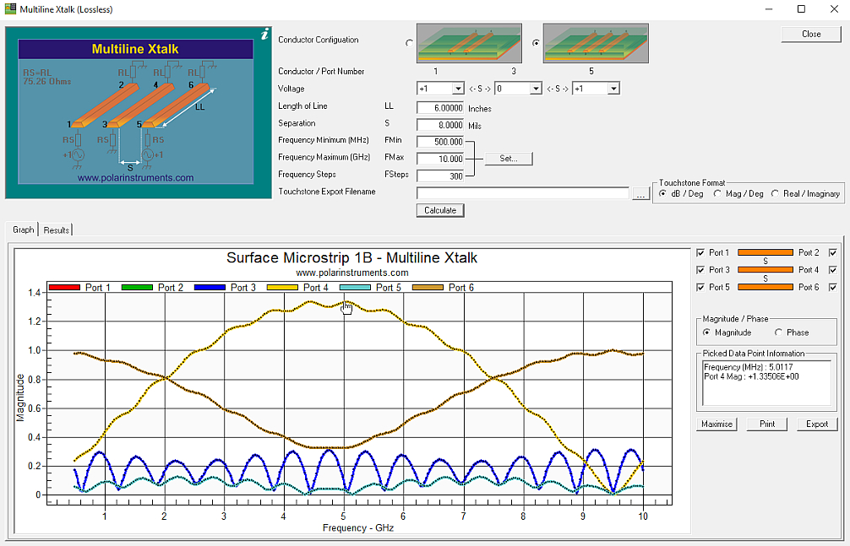Toggle the Port 4 checkbox
This screenshot has height=546, width=850.
(832, 270)
